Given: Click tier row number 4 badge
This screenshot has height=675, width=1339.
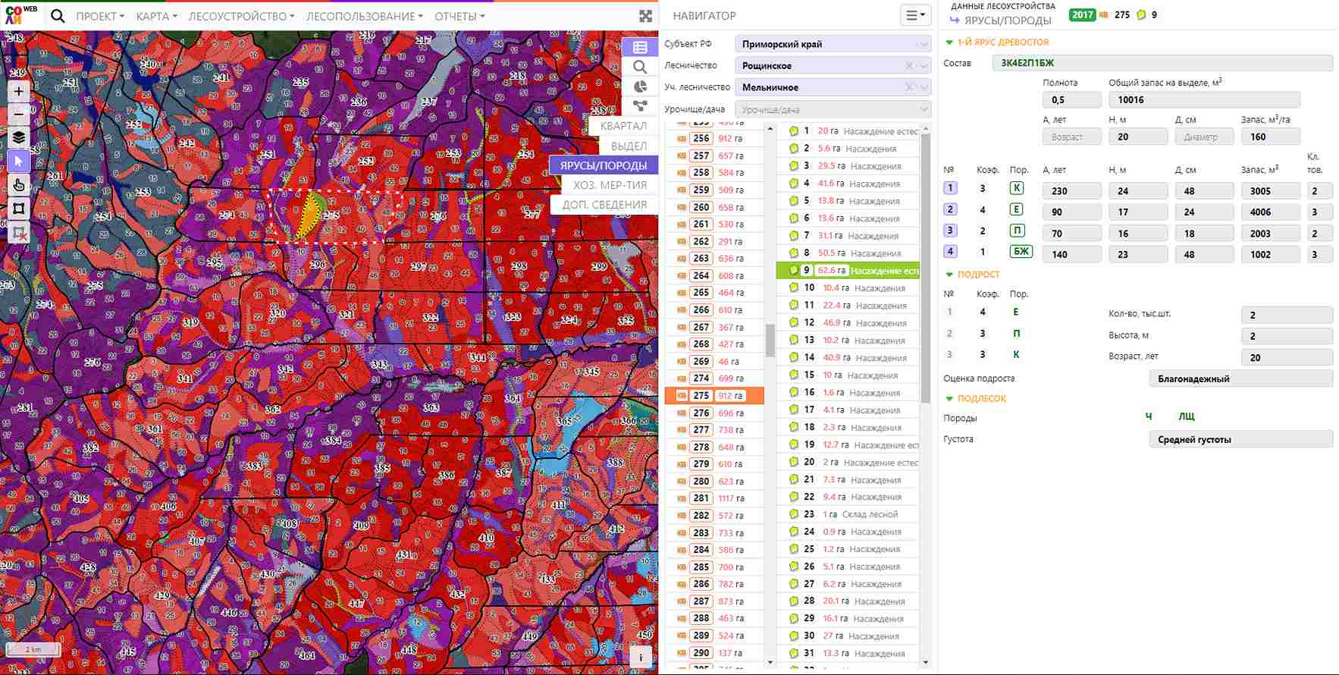Looking at the screenshot, I should click(x=950, y=251).
